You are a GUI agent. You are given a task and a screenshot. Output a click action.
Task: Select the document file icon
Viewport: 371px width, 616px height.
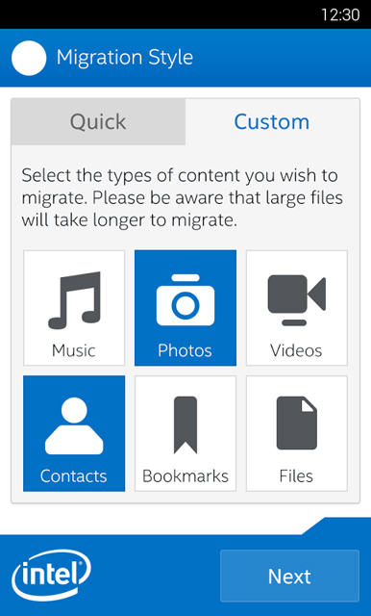(296, 423)
